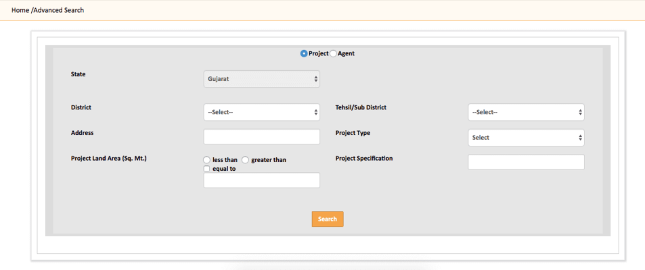Click the orange Search button

(x=328, y=219)
